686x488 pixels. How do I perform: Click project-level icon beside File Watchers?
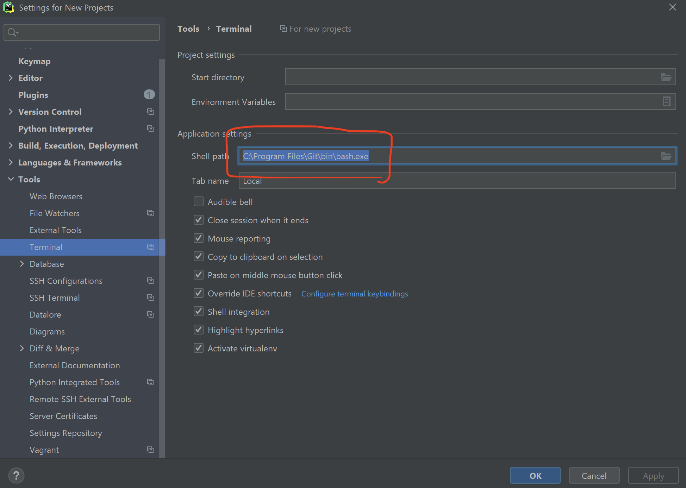tap(150, 213)
